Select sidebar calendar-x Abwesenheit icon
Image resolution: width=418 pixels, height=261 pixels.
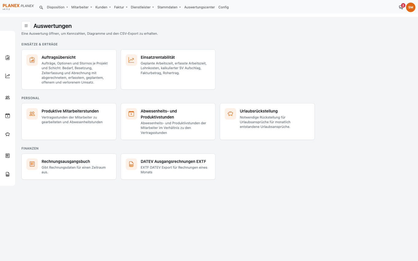pos(8,116)
